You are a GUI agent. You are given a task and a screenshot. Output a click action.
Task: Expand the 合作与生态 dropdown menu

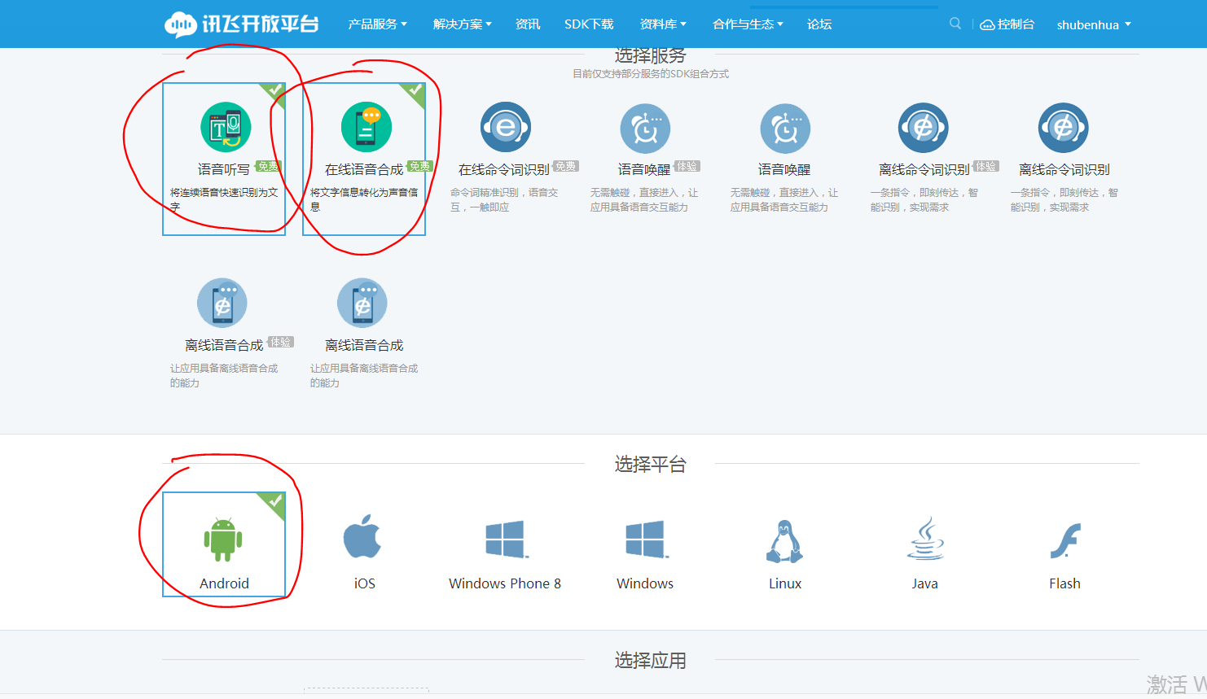click(x=748, y=24)
